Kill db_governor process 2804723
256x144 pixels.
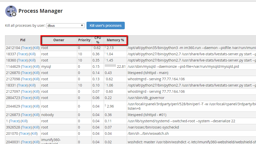[x=36, y=98]
